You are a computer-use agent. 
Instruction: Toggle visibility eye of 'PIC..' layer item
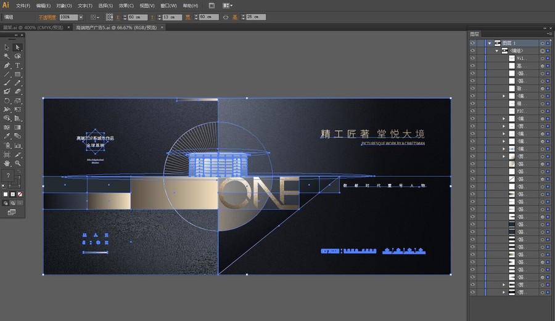coord(472,111)
